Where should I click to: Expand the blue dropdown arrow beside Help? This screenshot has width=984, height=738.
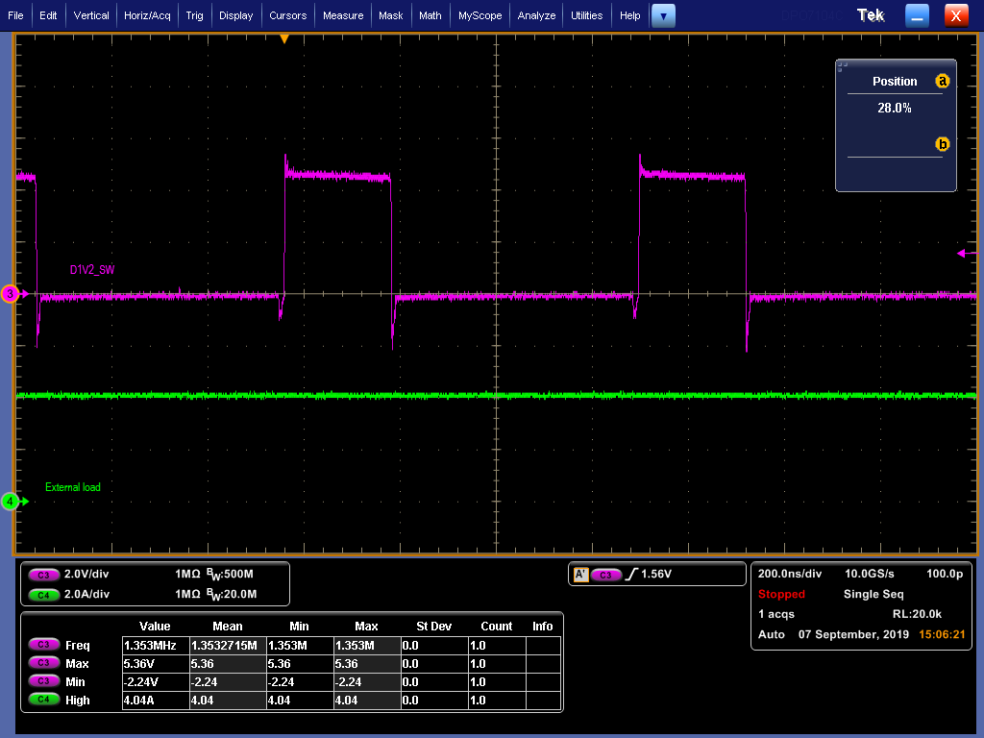pyautogui.click(x=663, y=15)
